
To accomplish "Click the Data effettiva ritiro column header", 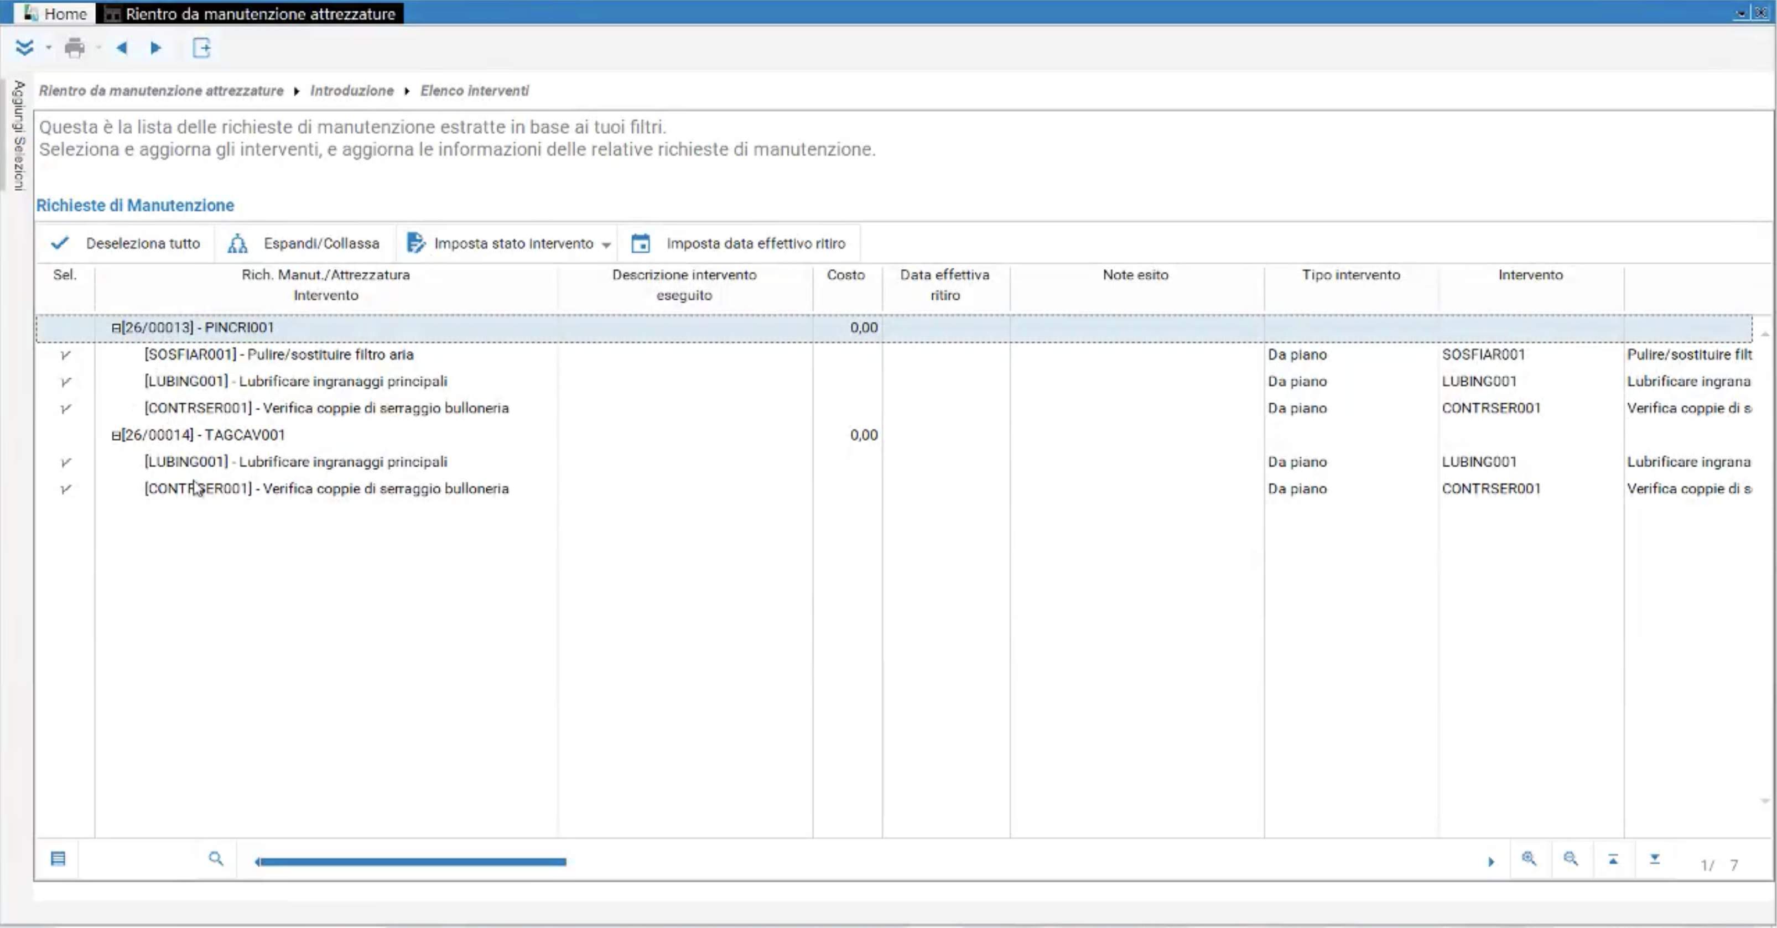I will [944, 285].
